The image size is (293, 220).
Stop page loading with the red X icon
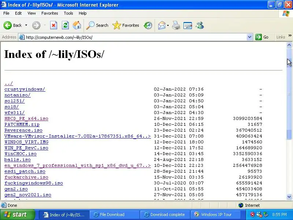[x=53, y=25]
